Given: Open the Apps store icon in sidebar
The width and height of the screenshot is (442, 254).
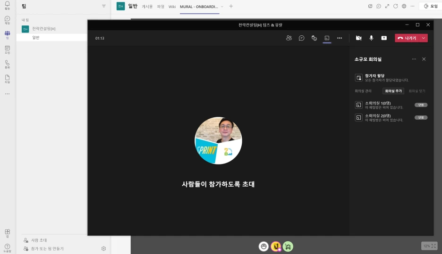Looking at the screenshot, I should (x=8, y=233).
